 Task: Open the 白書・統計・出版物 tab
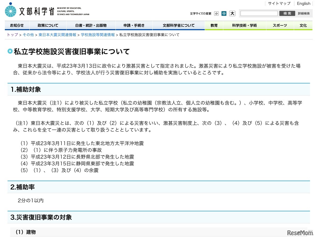[x=91, y=25]
